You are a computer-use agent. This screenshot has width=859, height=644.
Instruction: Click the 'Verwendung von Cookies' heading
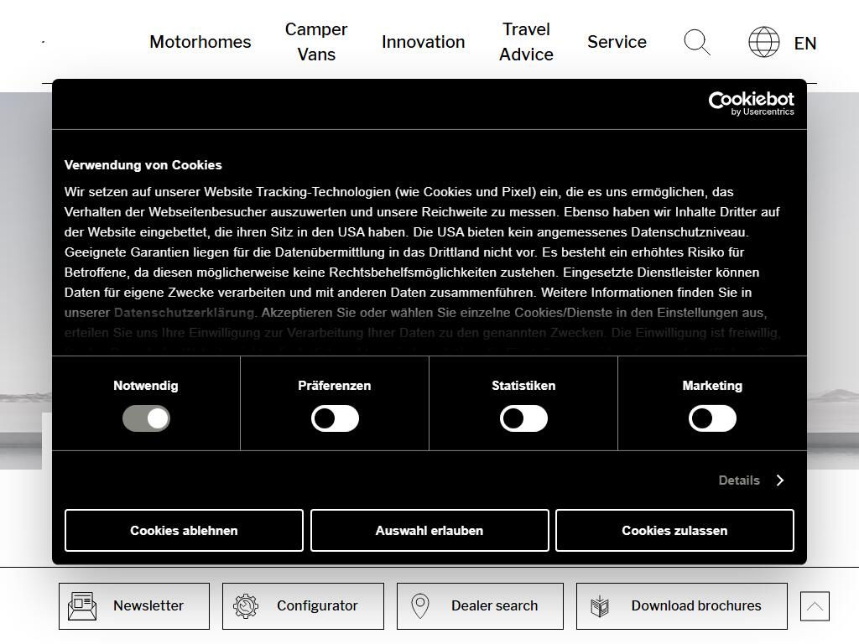click(x=143, y=165)
